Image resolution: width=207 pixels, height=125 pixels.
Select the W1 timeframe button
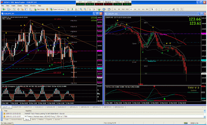(143, 9)
